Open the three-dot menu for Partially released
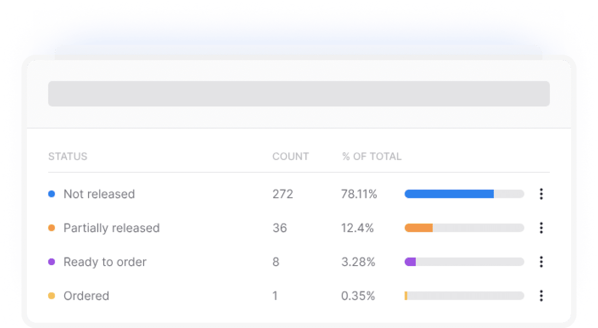The width and height of the screenshot is (598, 328). [x=541, y=228]
